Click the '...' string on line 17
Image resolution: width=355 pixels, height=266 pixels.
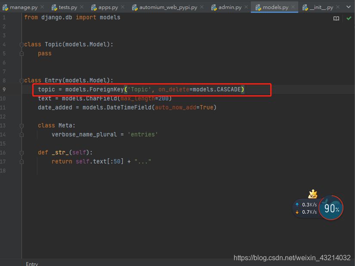pyautogui.click(x=142, y=162)
